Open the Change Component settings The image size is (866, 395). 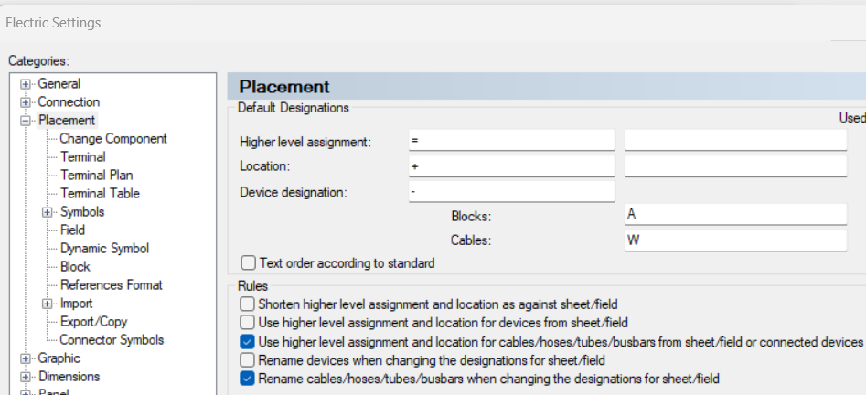[113, 139]
